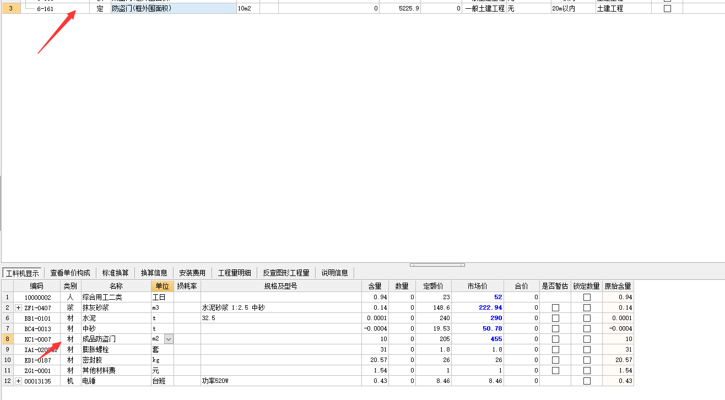
Task: Click market price 290 of 水泥
Action: pos(478,318)
